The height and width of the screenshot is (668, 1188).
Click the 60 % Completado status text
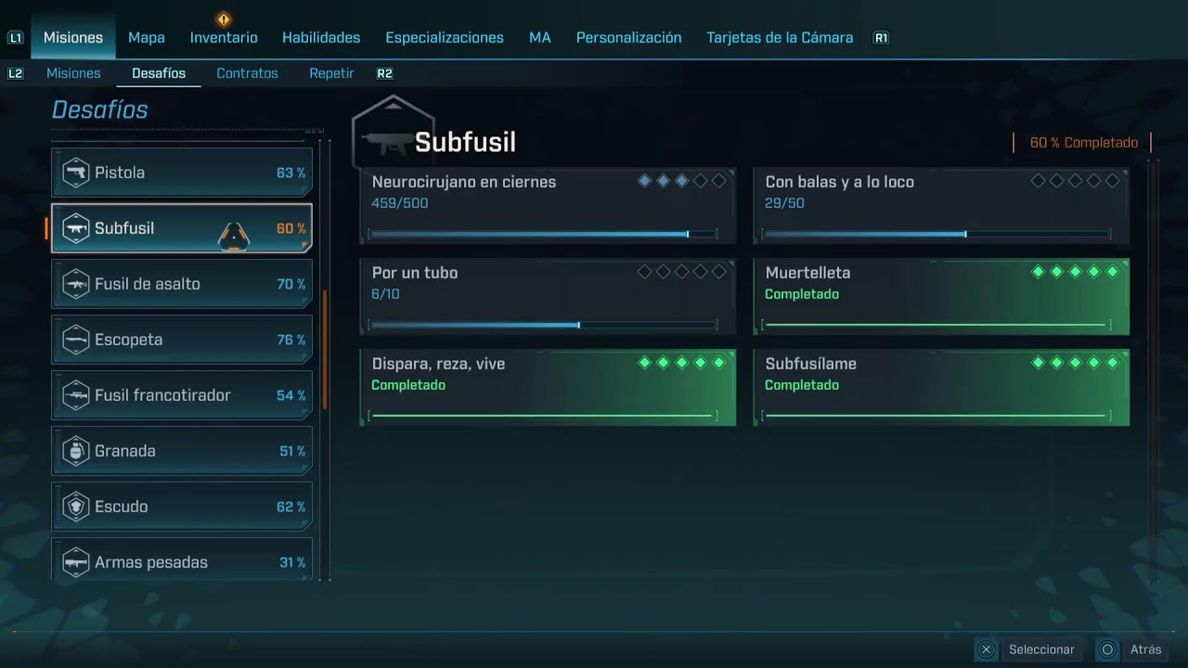coord(1084,143)
